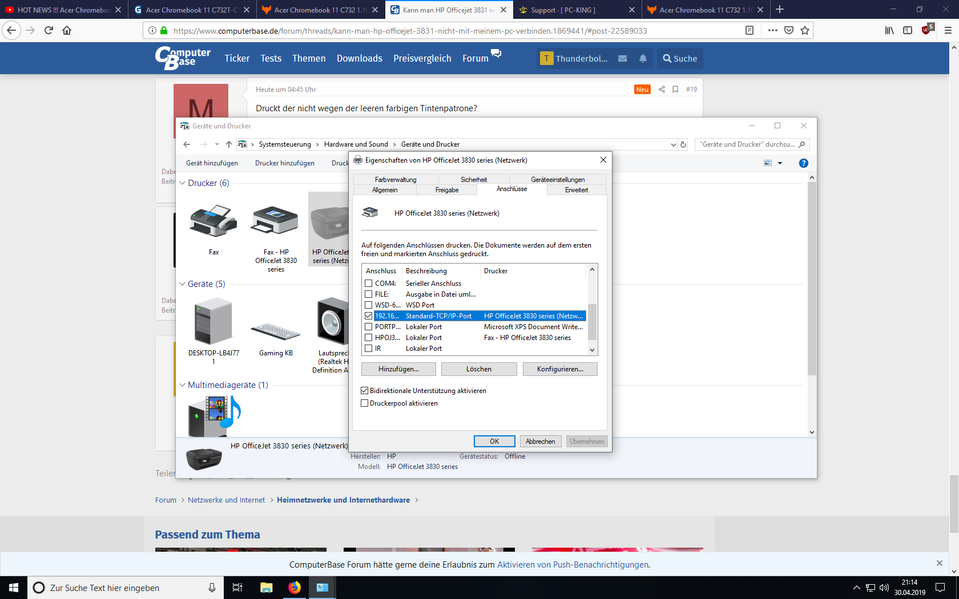Screen dimensions: 959x599
Task: Enable Druckerpool aktivieren checkbox
Action: pos(365,403)
